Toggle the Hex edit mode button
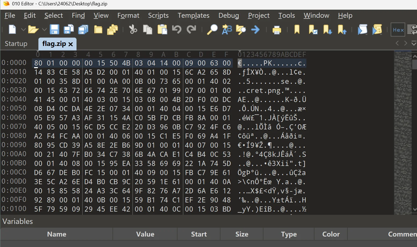 [398, 30]
